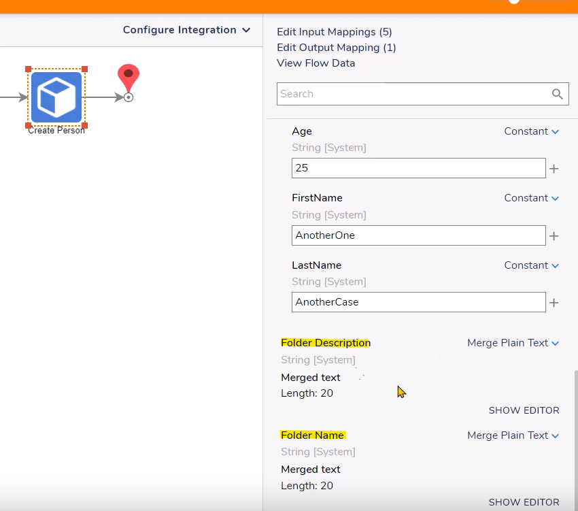
Task: Click LastName field containing AnotherCase
Action: [418, 302]
